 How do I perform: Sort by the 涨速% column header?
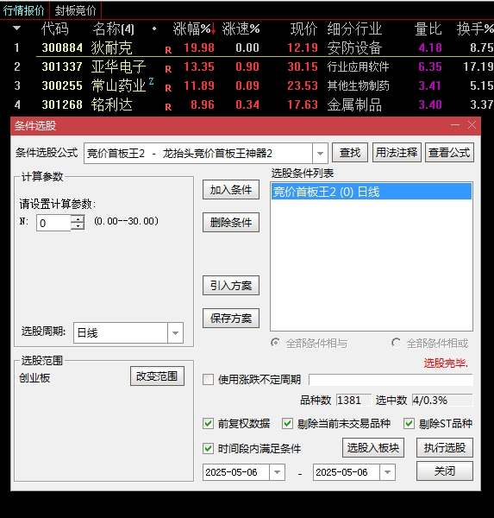point(241,28)
